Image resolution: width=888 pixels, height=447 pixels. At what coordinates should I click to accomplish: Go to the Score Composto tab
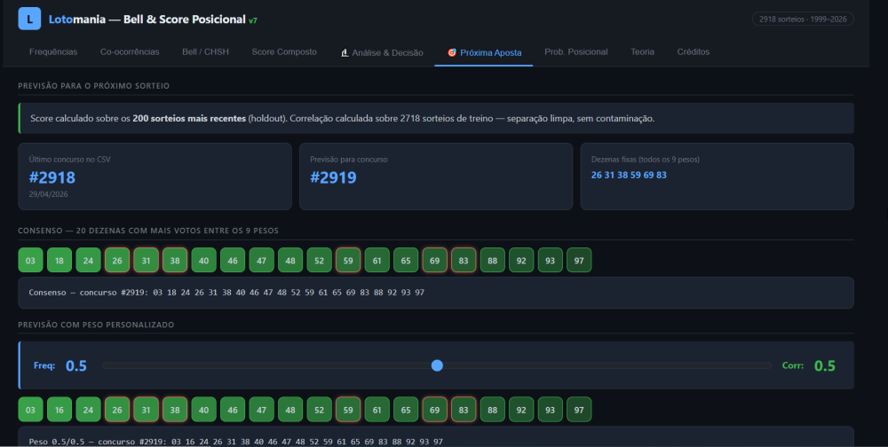coord(284,52)
